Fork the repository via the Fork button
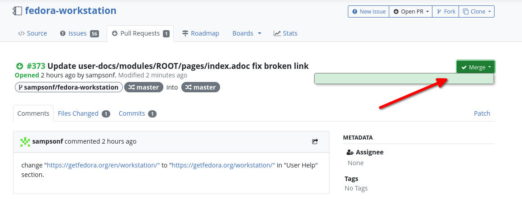The height and width of the screenshot is (199, 522). click(445, 12)
